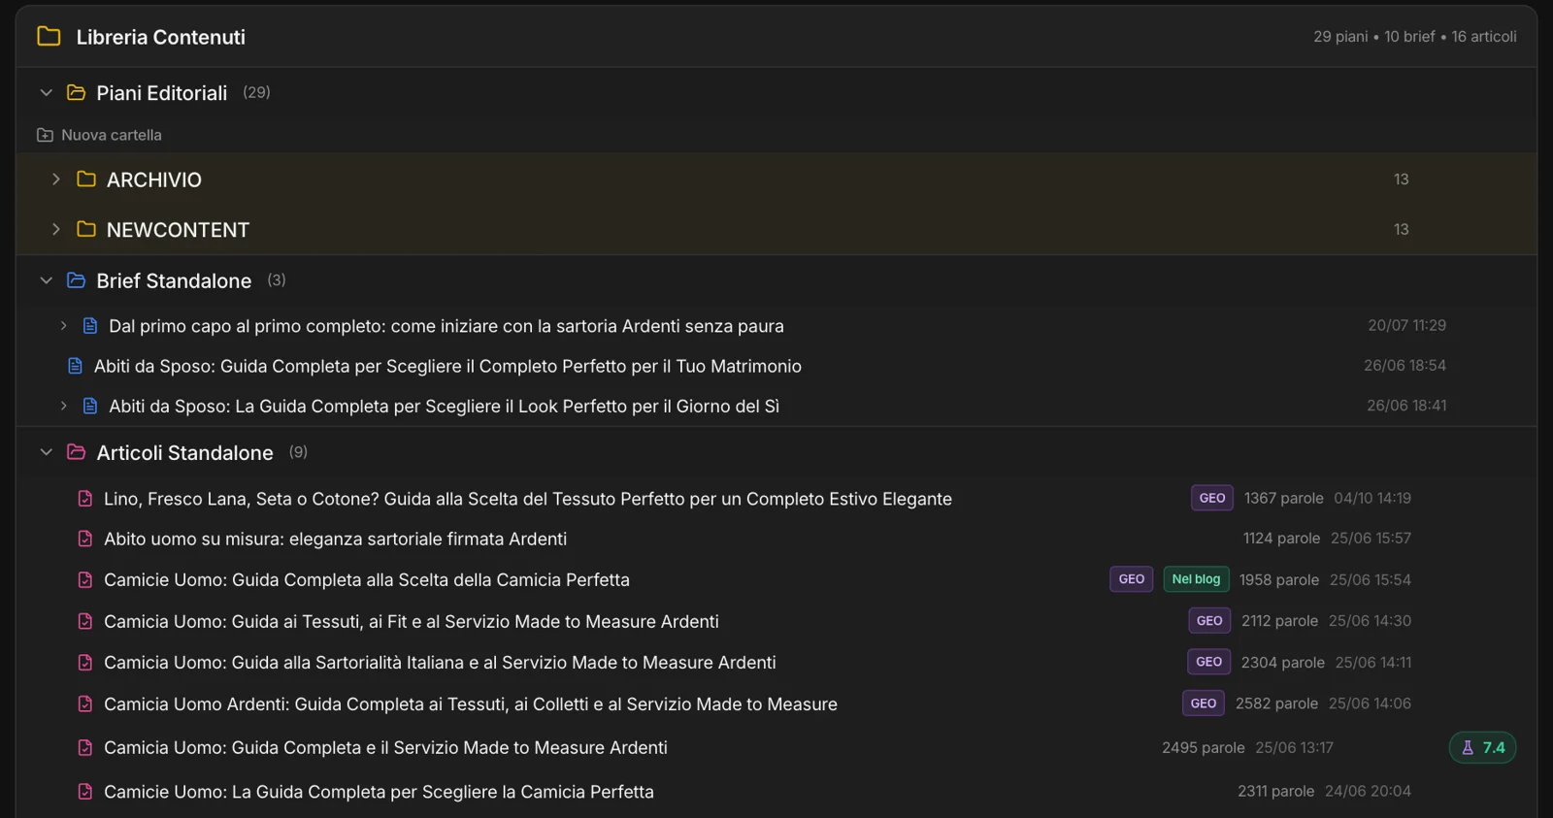The image size is (1553, 818).
Task: Open article Camicie Uomo: La Guida Completa
Action: coord(379,792)
